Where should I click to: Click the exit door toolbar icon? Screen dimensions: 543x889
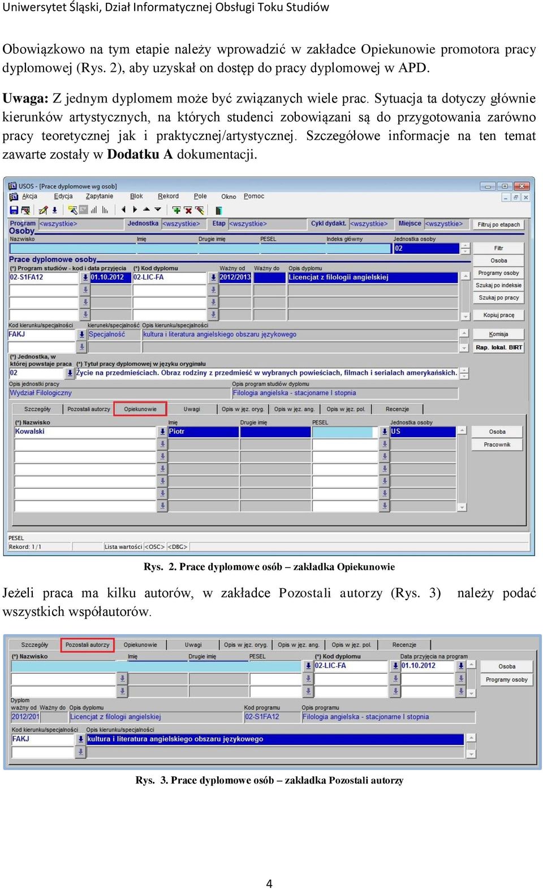click(218, 210)
